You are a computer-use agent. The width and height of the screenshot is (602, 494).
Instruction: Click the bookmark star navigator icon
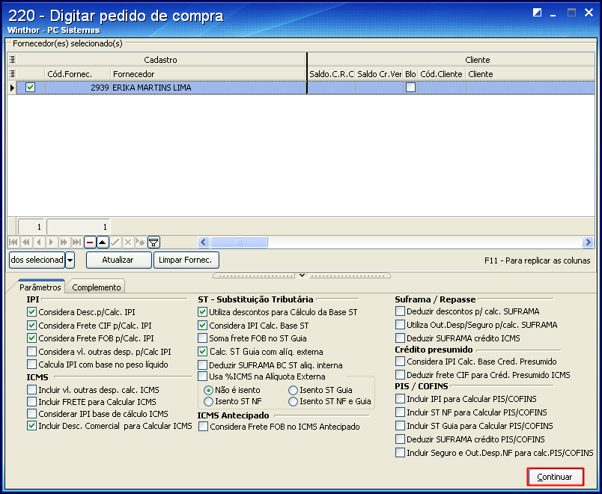click(141, 243)
